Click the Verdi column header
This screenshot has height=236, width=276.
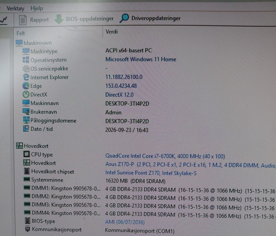[112, 32]
